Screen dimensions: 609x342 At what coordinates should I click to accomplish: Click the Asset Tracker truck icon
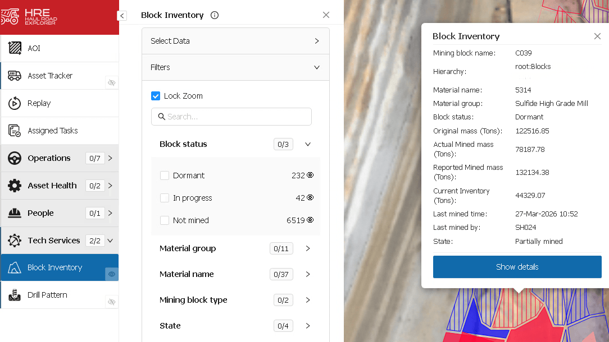coord(15,76)
